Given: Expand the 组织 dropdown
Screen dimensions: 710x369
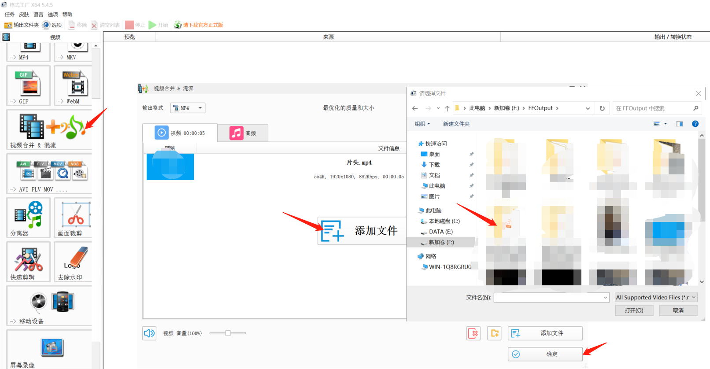Looking at the screenshot, I should click(x=422, y=124).
